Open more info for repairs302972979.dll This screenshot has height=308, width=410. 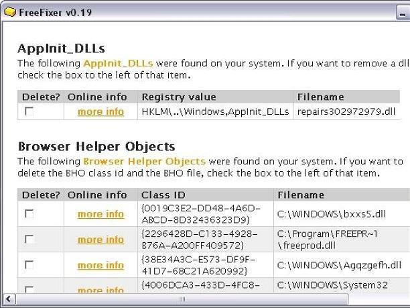coord(100,112)
